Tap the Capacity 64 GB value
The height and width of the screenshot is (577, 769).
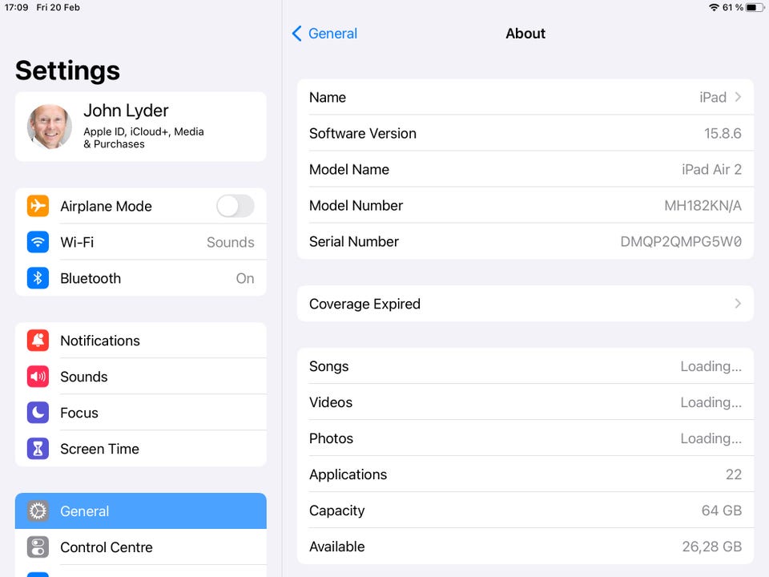pyautogui.click(x=722, y=510)
